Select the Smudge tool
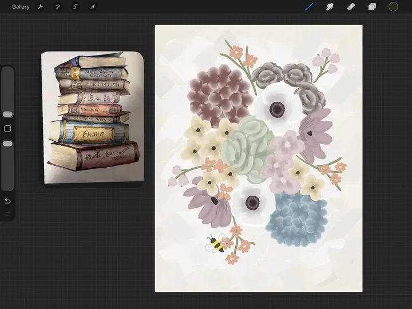 (330, 7)
